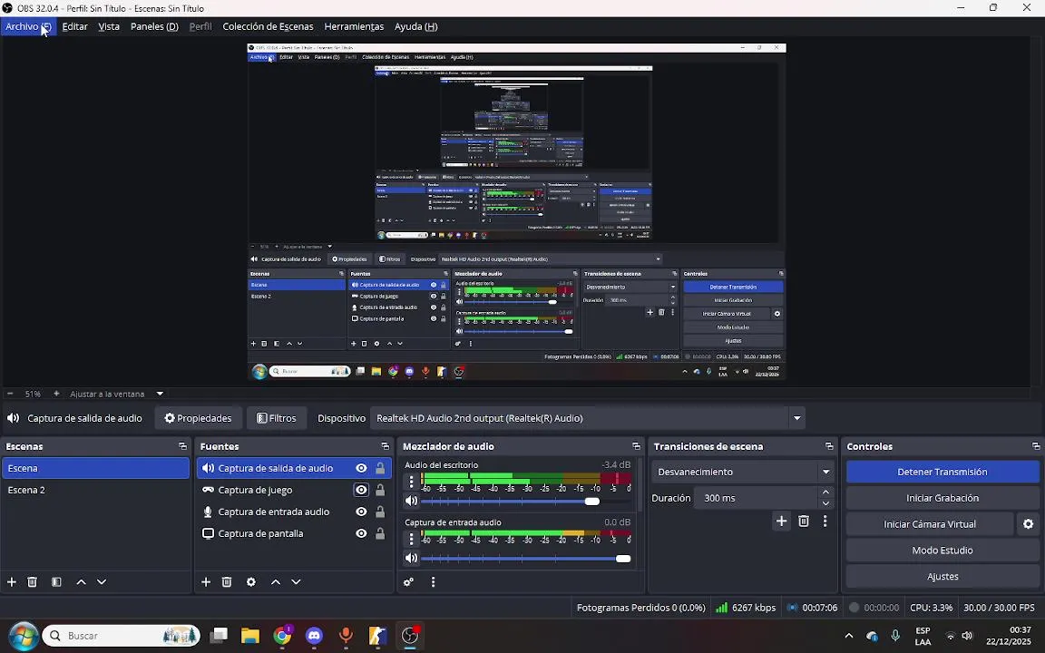The width and height of the screenshot is (1045, 653).
Task: Move source up arrow in Fuentes
Action: pyautogui.click(x=275, y=582)
